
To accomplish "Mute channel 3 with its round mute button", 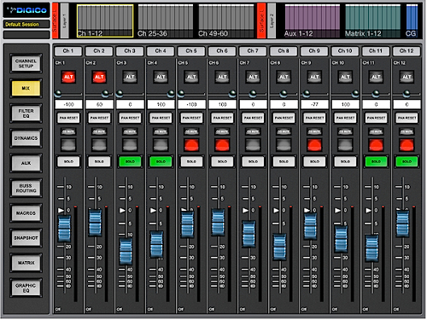I will tap(130, 145).
